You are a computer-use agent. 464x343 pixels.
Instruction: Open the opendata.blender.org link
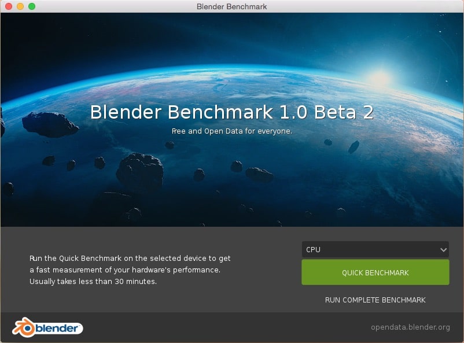410,327
